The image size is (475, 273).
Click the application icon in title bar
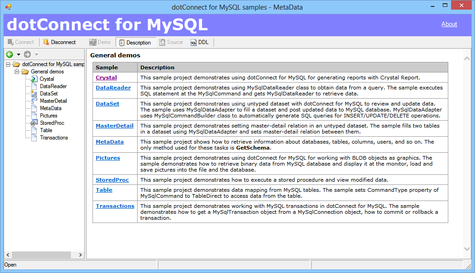[8, 6]
